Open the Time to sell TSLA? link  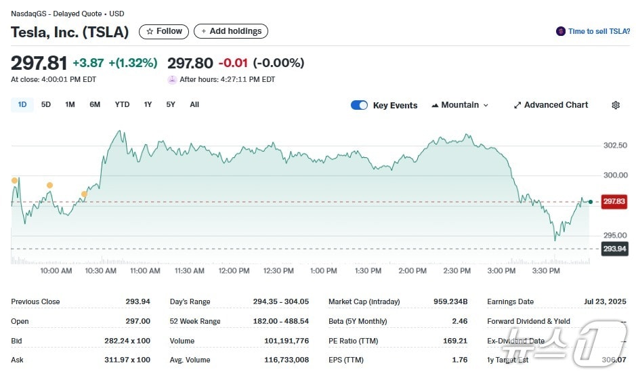pos(599,31)
